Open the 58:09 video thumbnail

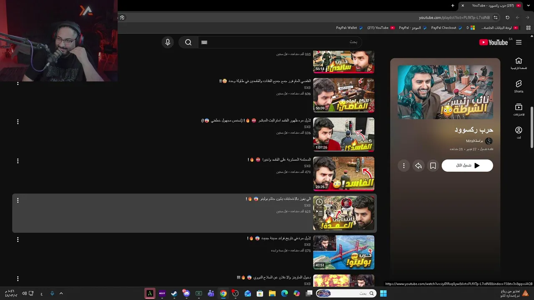pos(344,95)
